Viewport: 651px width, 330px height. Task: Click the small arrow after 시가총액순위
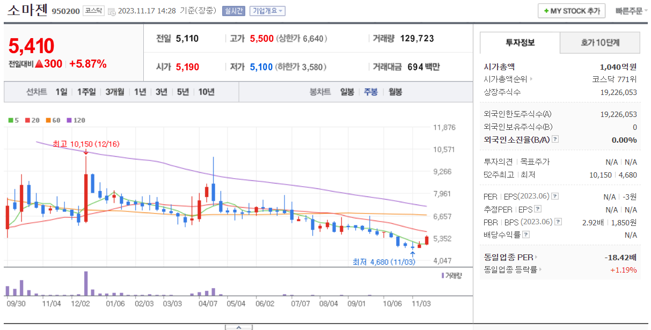coord(531,79)
